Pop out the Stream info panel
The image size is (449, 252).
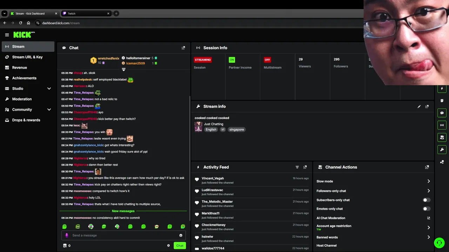[427, 106]
